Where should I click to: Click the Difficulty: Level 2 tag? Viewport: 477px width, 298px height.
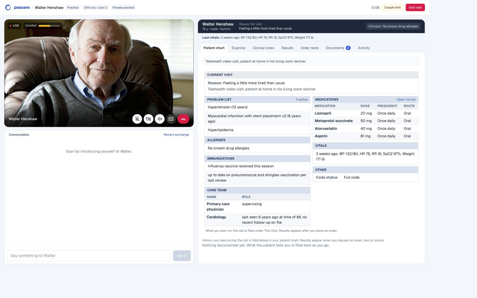tap(96, 8)
